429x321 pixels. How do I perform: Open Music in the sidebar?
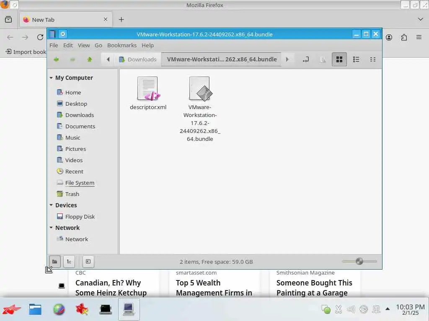click(72, 138)
